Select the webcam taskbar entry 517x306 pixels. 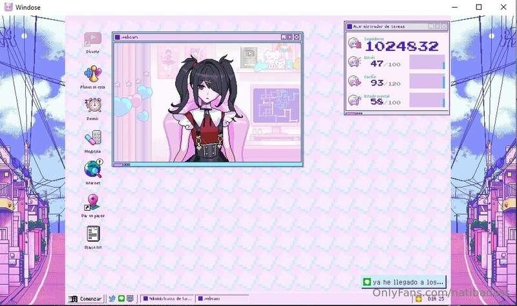click(x=222, y=298)
